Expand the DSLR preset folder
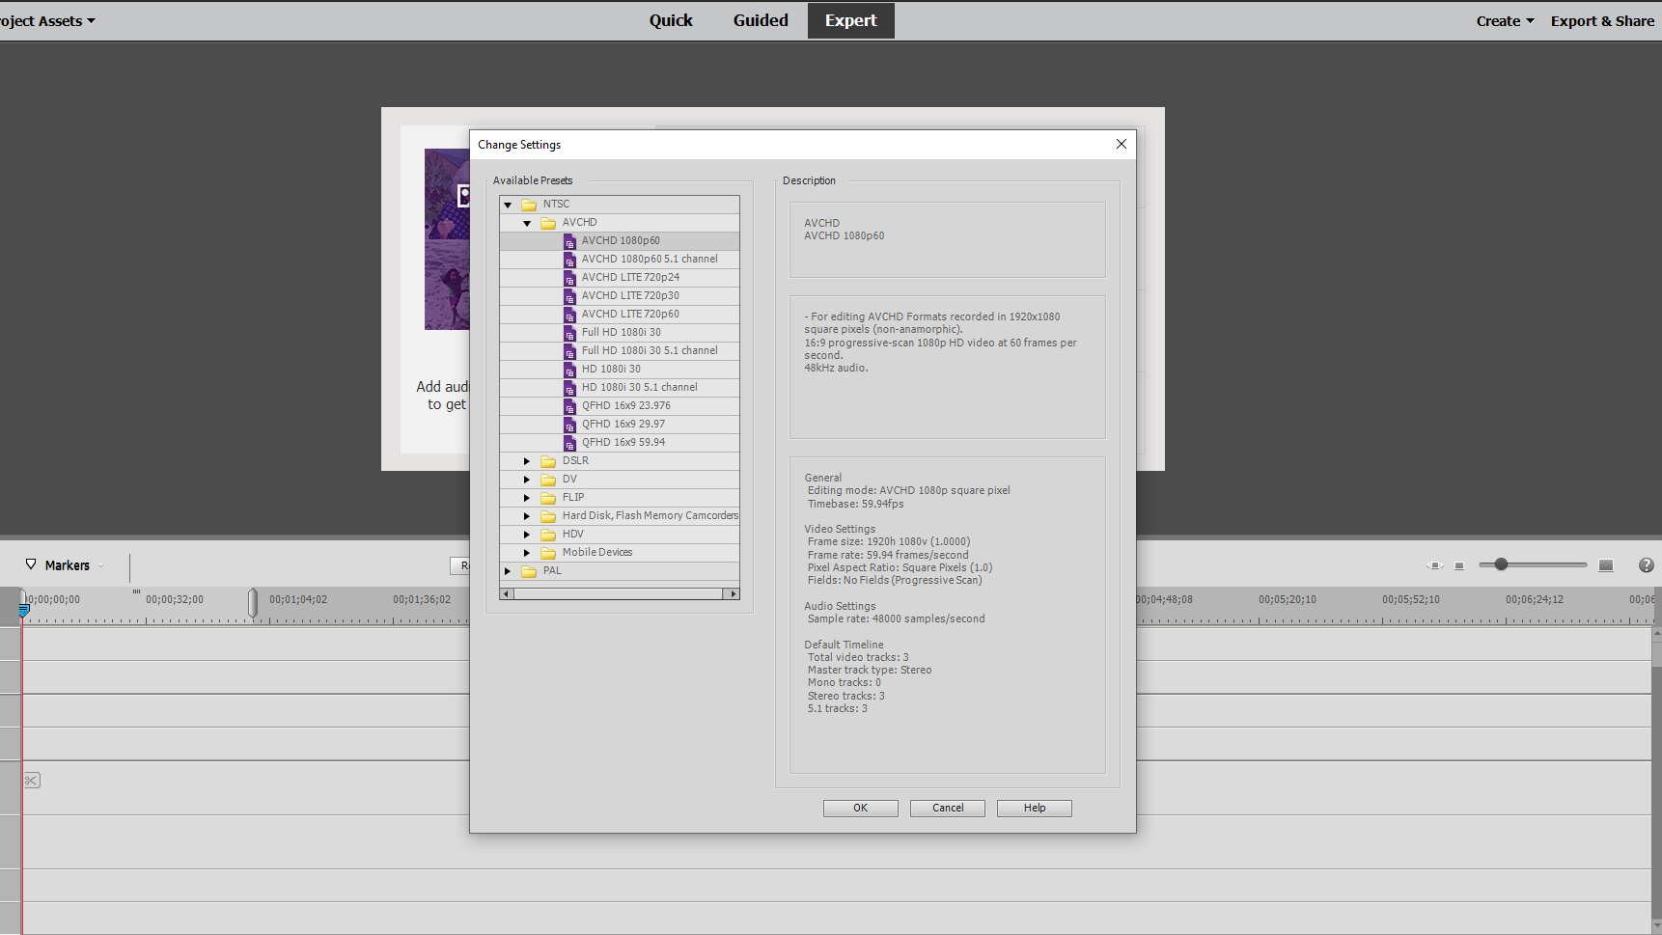 [526, 460]
